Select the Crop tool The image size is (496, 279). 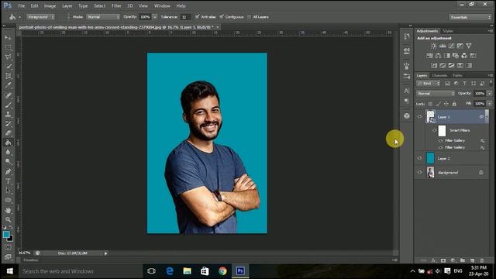click(8, 76)
